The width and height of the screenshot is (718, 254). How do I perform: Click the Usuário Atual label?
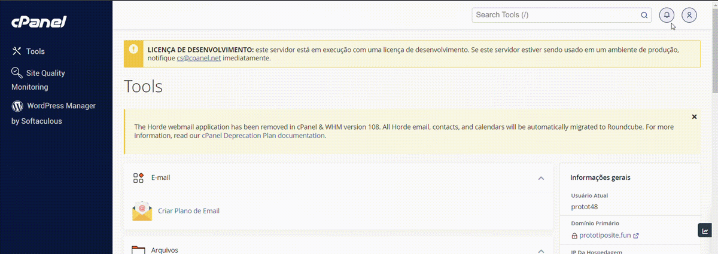coord(589,195)
